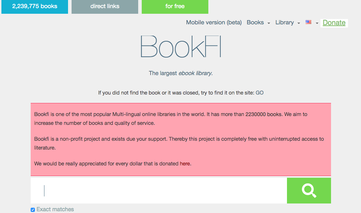Click the pink Bookfi information notice

pyautogui.click(x=180, y=139)
